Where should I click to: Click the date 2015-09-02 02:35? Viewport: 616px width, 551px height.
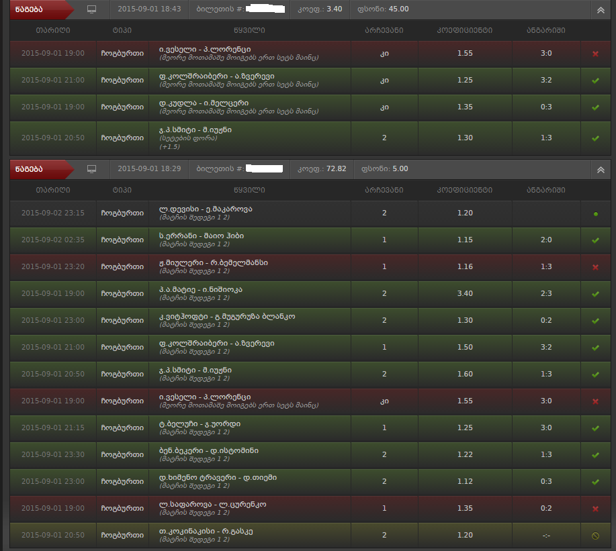tap(53, 240)
